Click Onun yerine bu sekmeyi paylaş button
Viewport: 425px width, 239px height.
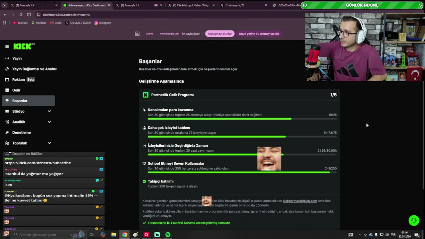tap(259, 34)
